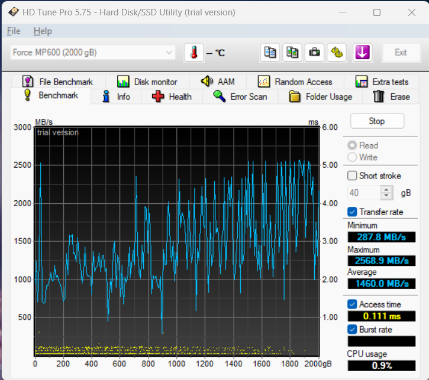The image size is (429, 380).
Task: Click the Maximum 2568.9 MB/s value
Action: click(382, 261)
